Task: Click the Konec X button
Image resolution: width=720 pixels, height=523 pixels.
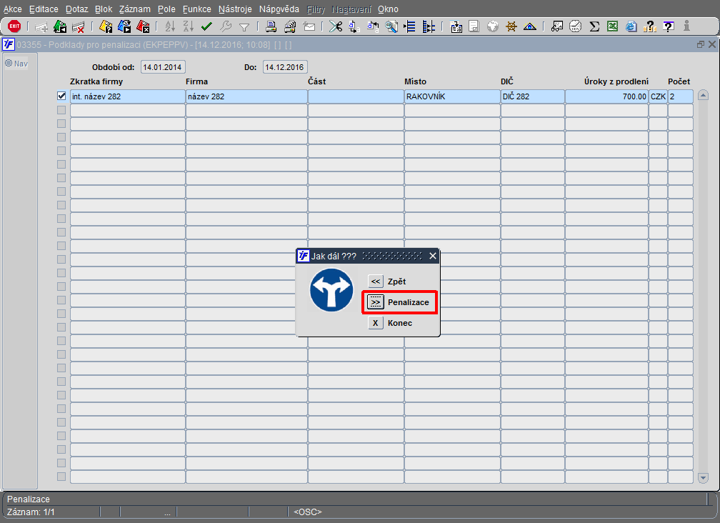Action: 376,323
